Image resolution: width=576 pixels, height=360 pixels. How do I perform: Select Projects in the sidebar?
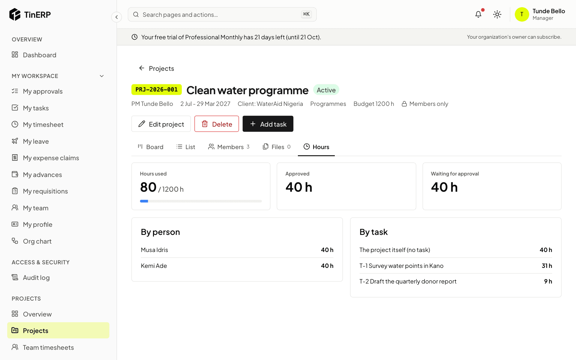tap(58, 331)
